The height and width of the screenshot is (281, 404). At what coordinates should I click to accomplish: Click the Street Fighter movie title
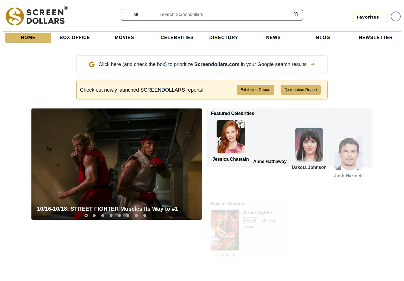point(258,212)
